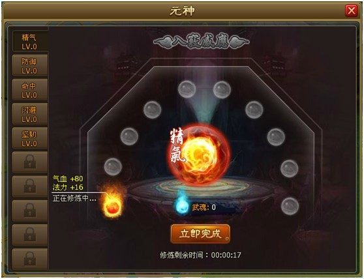The image size is (364, 279).
Task: Click the 入寂感应 title banner
Action: point(202,41)
